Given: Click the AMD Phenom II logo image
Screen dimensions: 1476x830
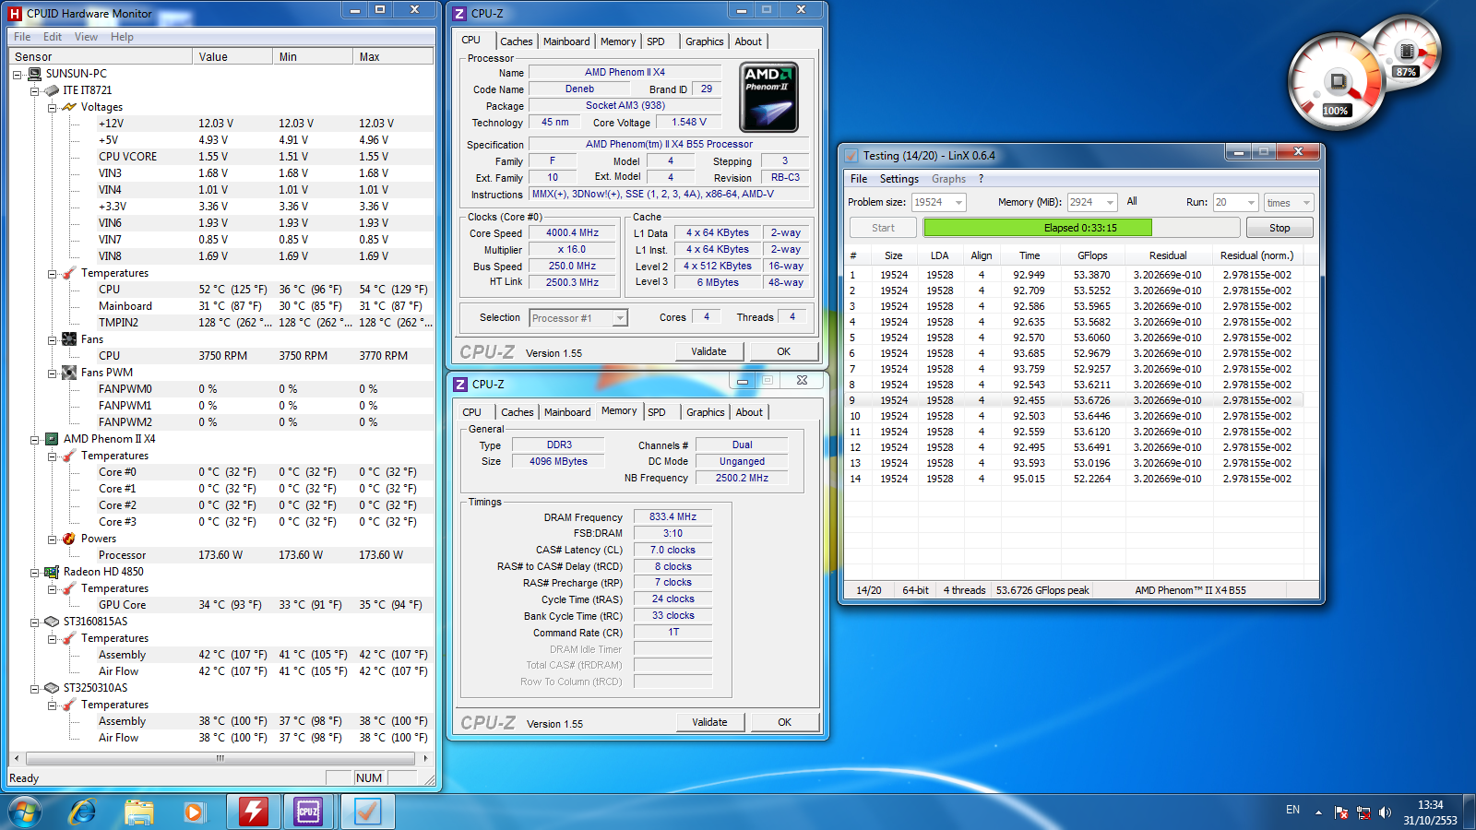Looking at the screenshot, I should click(768, 98).
